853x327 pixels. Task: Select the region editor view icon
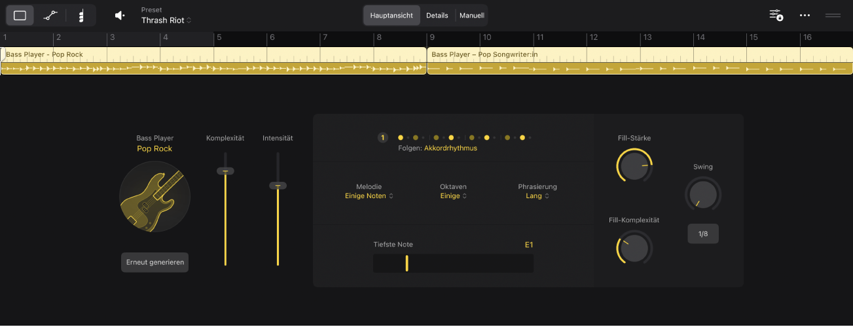click(x=20, y=15)
